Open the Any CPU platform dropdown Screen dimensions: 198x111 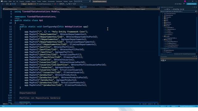coord(32,4)
